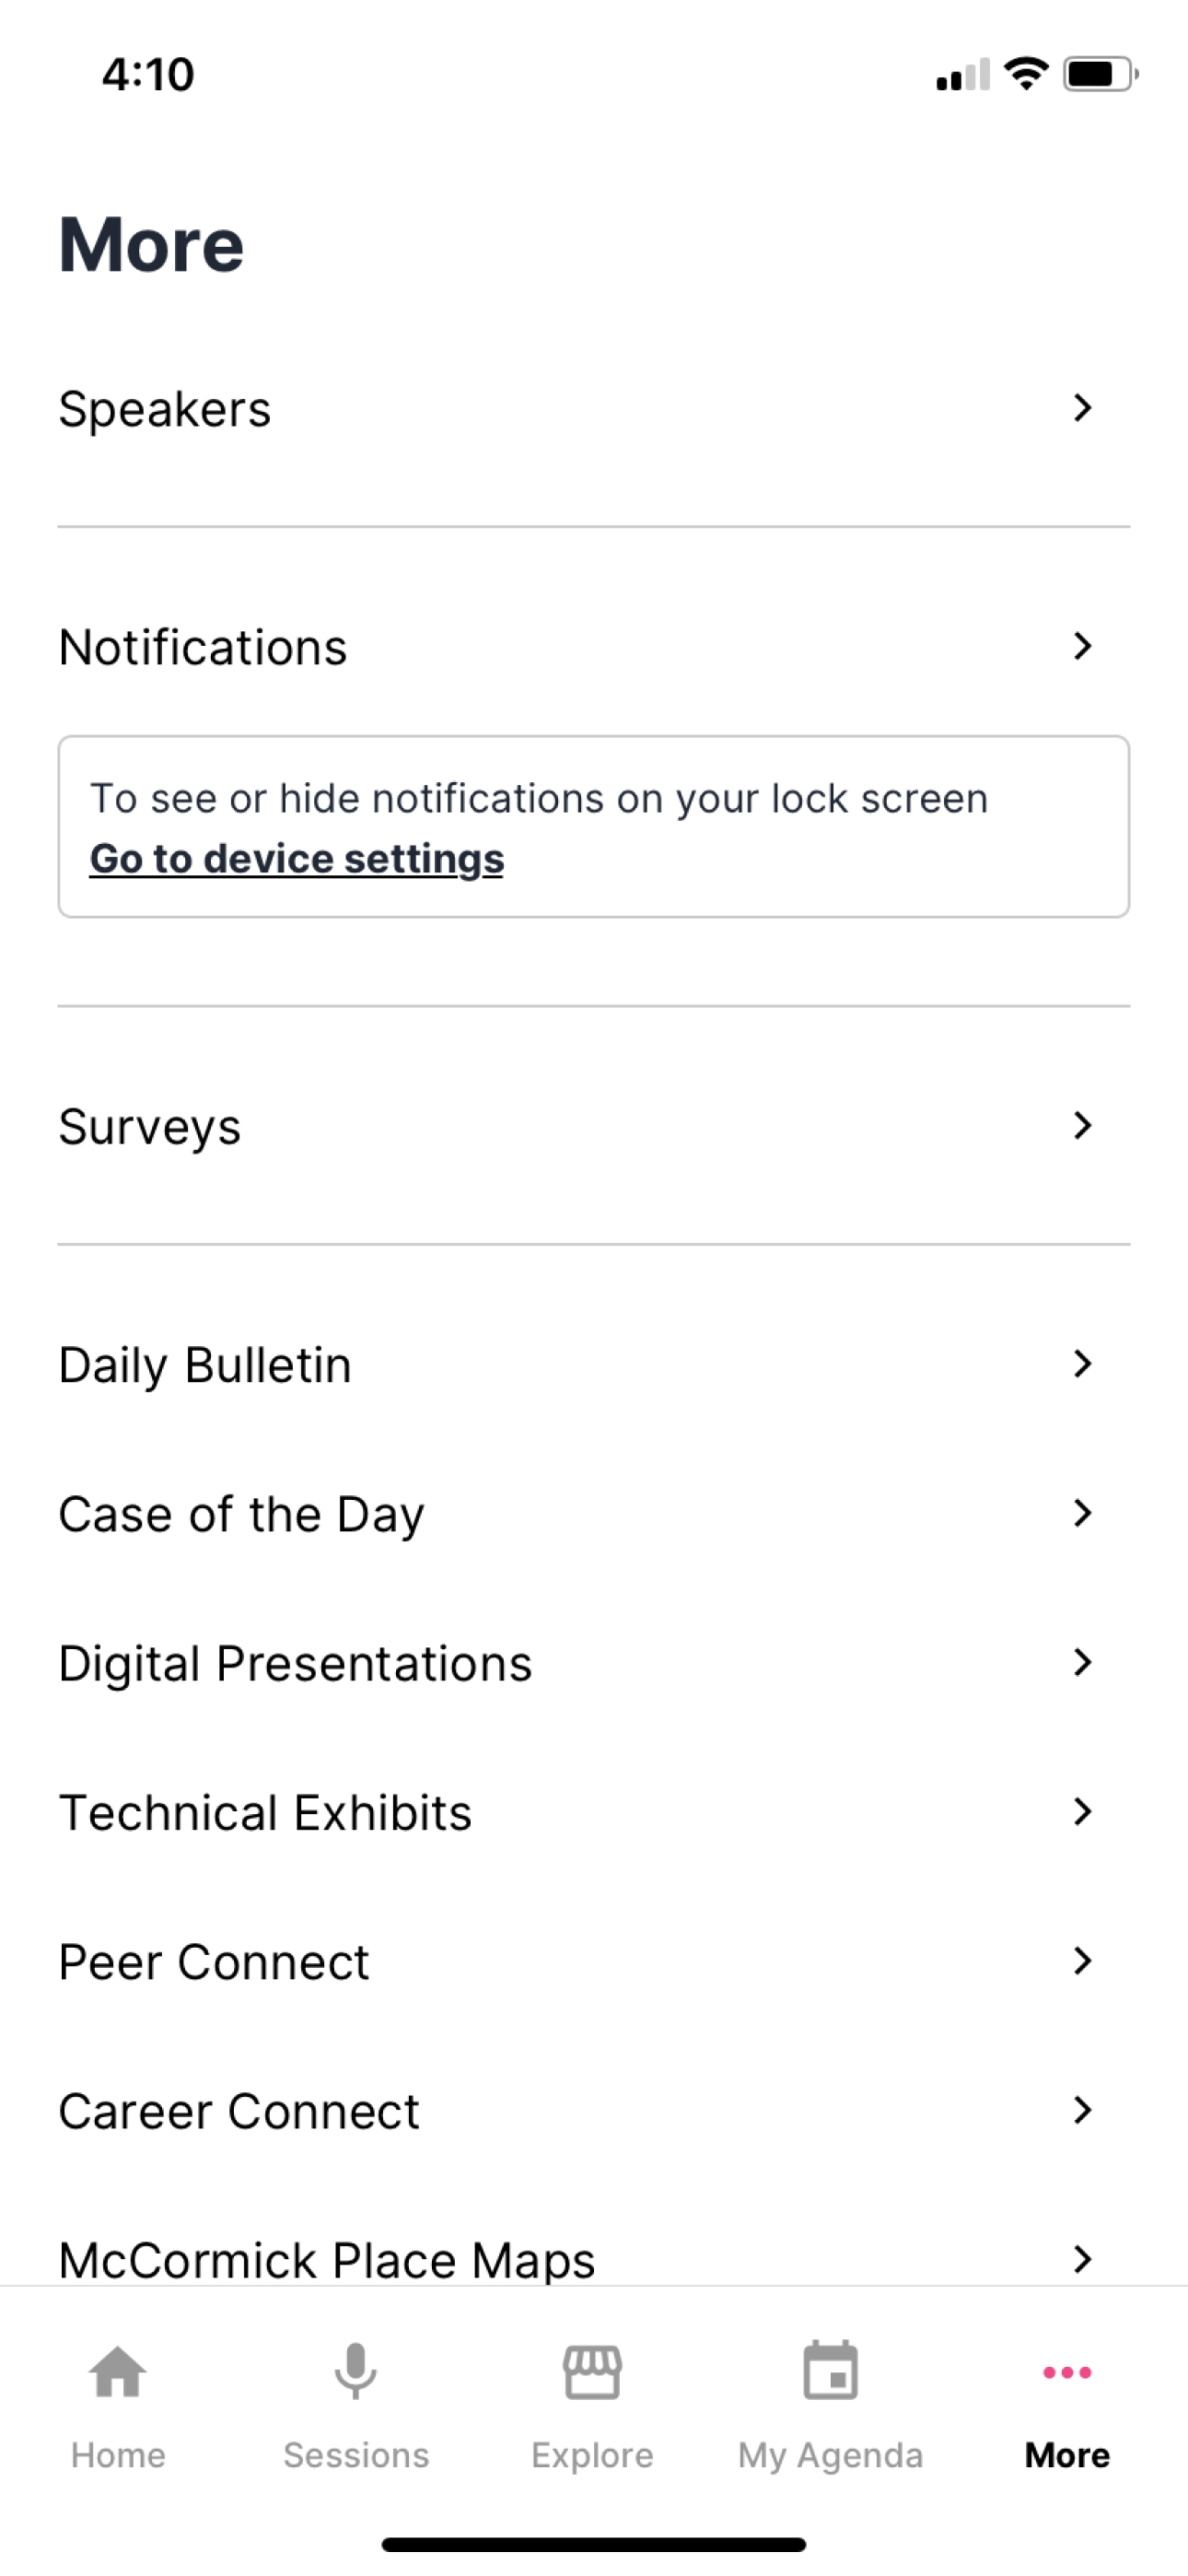1188x2576 pixels.
Task: Open Career Connect
Action: (x=594, y=2110)
